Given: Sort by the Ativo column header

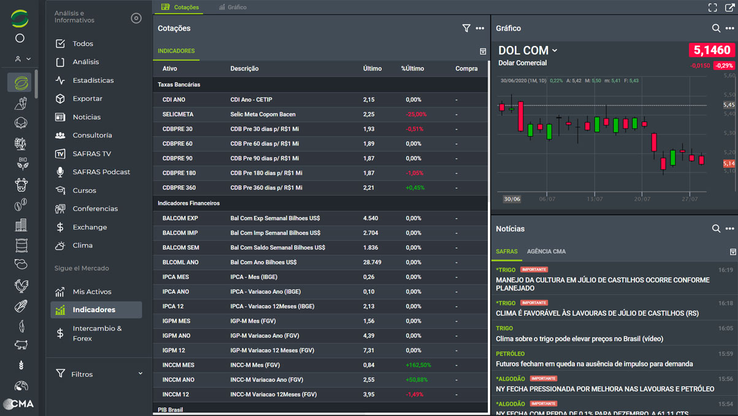Looking at the screenshot, I should pyautogui.click(x=170, y=69).
